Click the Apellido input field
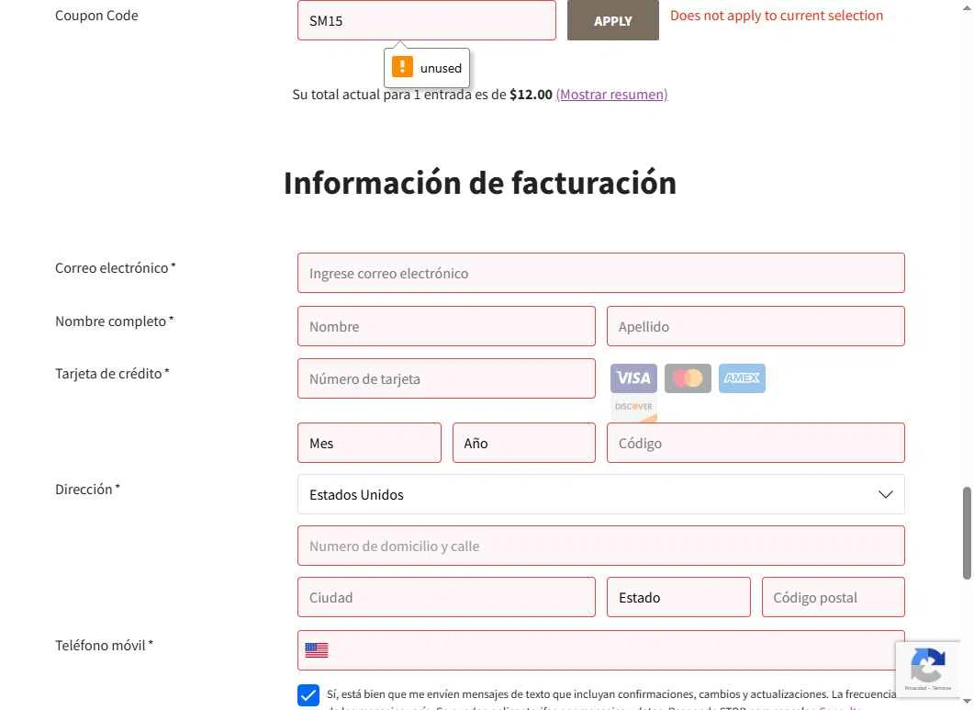 coord(756,326)
